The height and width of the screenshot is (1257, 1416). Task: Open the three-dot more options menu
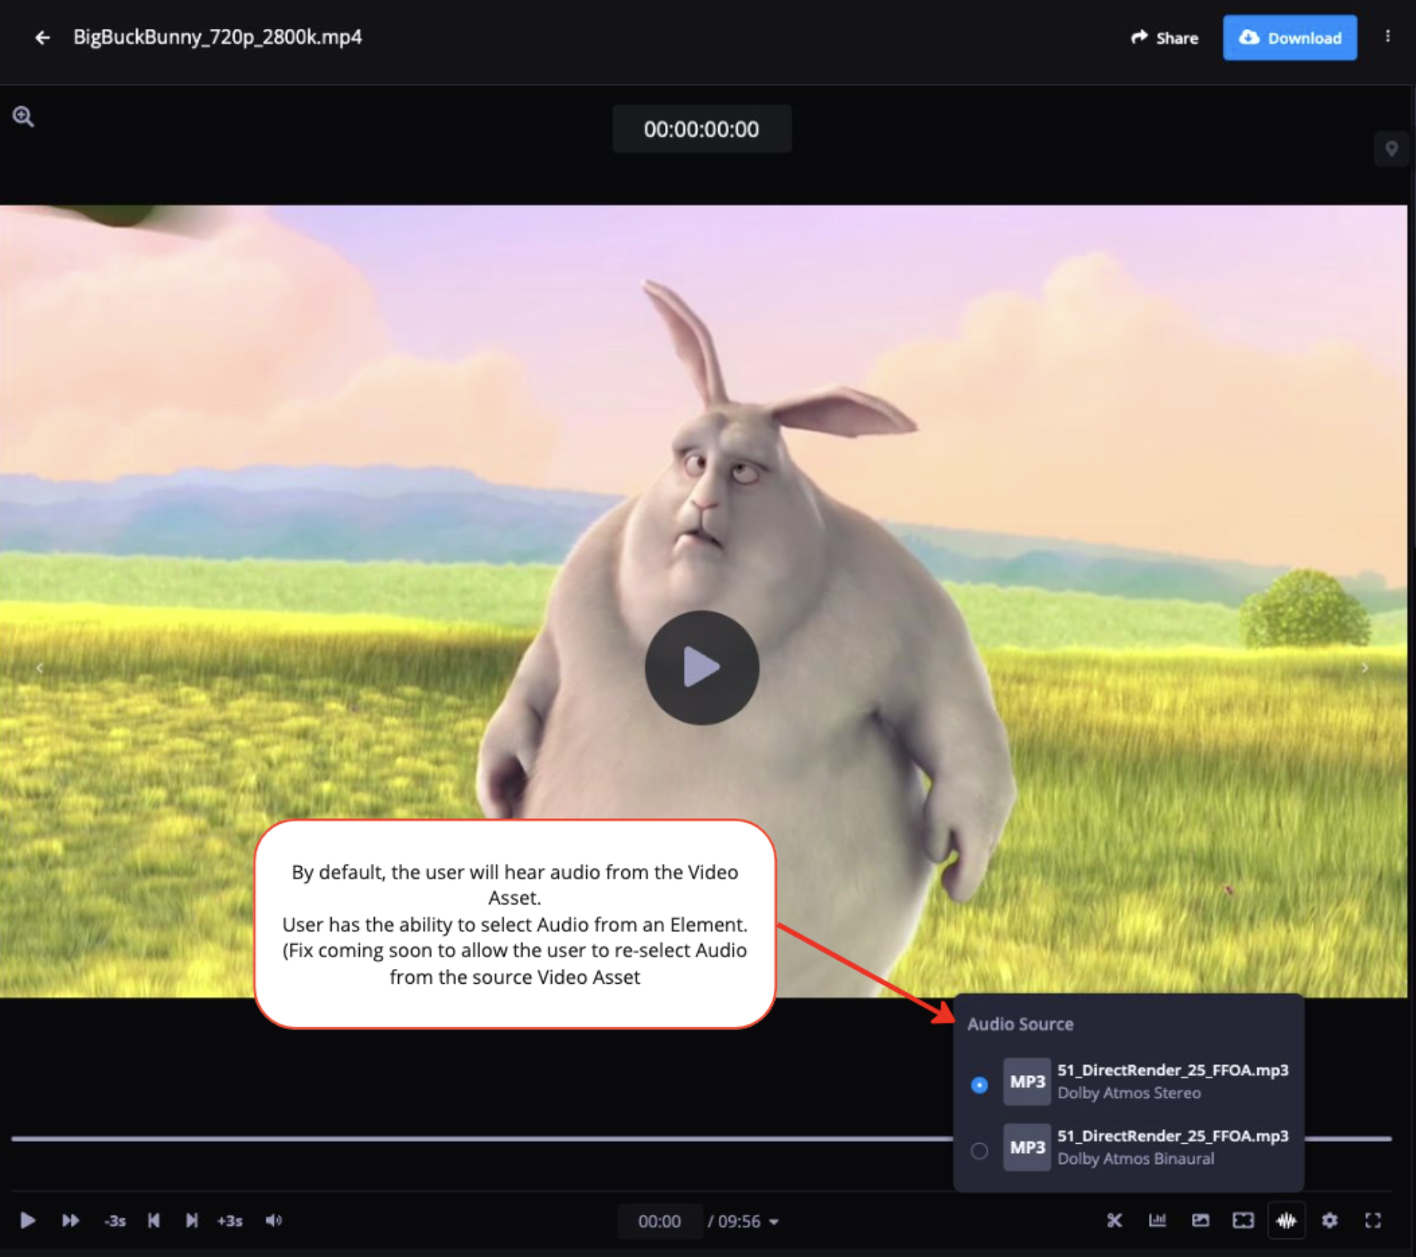[x=1387, y=37]
